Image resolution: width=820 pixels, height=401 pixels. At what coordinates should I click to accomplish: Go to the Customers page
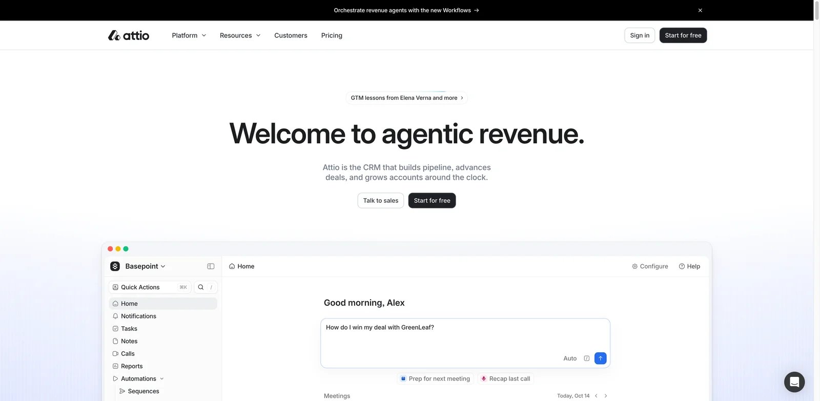(291, 35)
